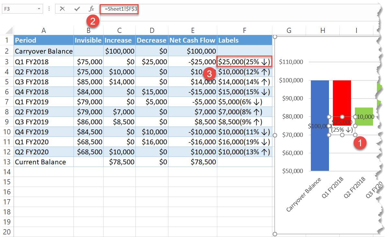Select column H header

323,30
